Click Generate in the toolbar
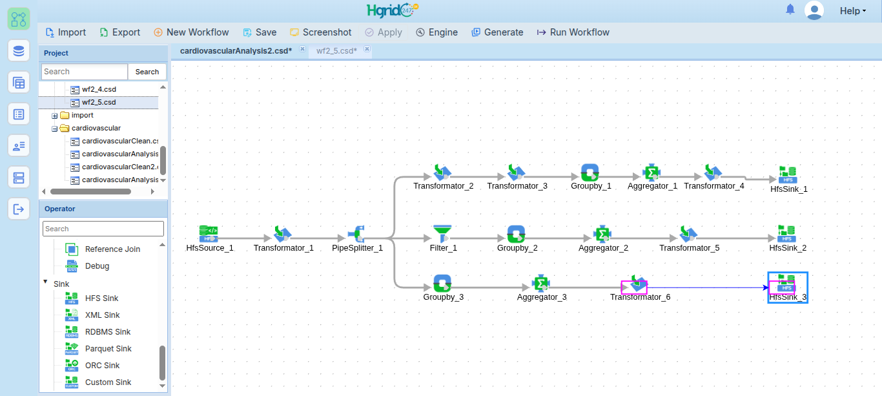The height and width of the screenshot is (396, 882). click(497, 32)
